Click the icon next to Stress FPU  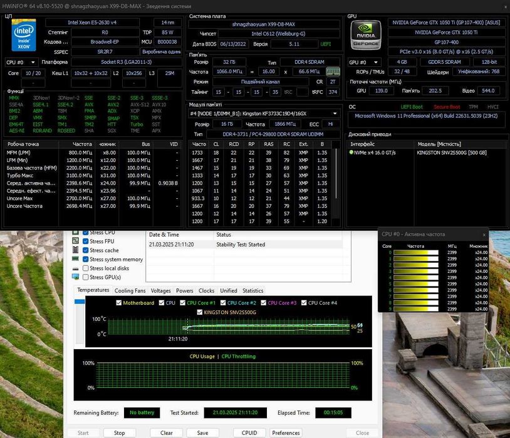click(x=75, y=241)
